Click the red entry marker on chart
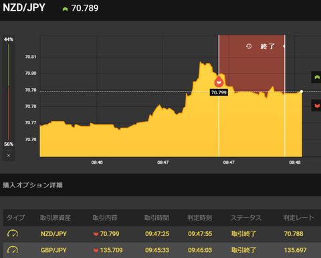The height and width of the screenshot is (258, 321). click(219, 82)
